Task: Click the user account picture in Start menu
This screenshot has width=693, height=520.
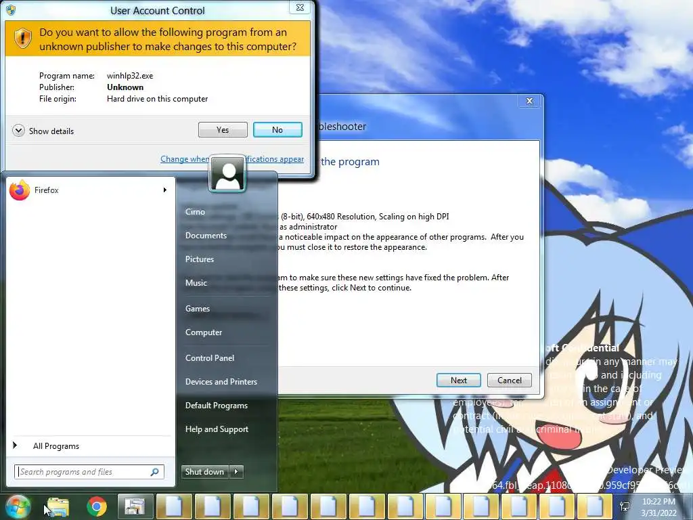Action: 227,173
